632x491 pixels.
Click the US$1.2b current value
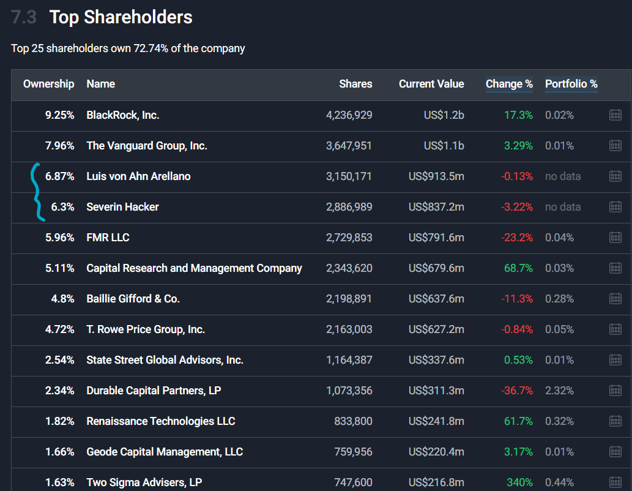click(444, 115)
